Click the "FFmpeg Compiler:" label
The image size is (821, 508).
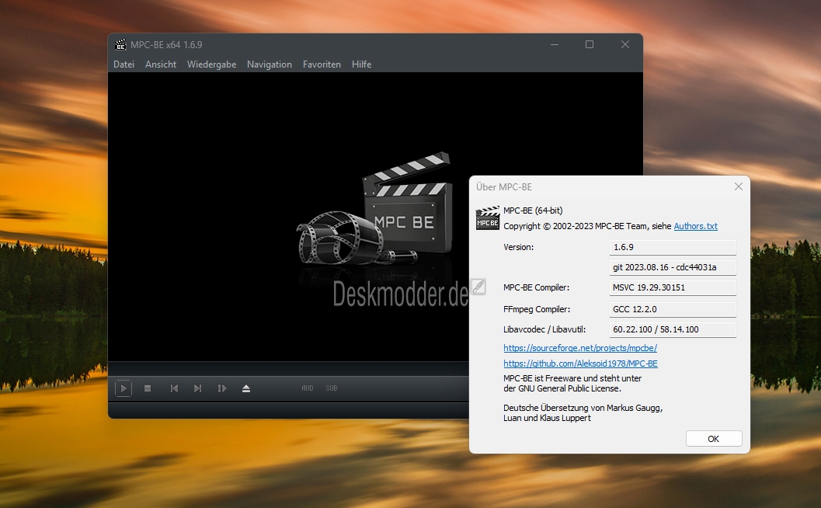(537, 309)
